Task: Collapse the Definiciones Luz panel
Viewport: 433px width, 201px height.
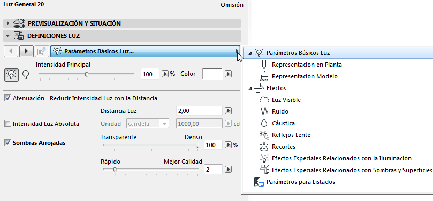Action: click(8, 36)
